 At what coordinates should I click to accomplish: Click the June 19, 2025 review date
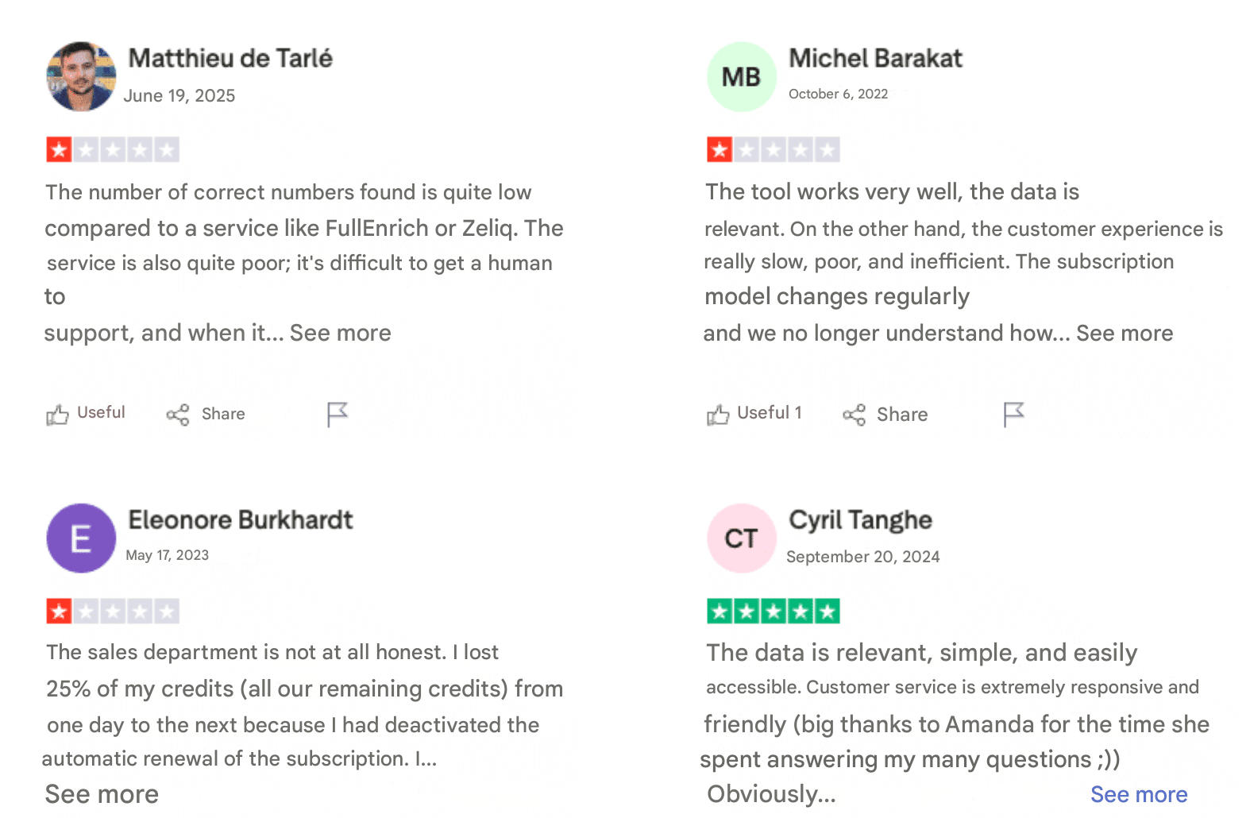point(179,95)
